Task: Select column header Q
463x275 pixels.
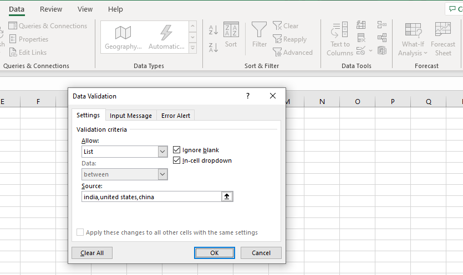Action: click(429, 102)
